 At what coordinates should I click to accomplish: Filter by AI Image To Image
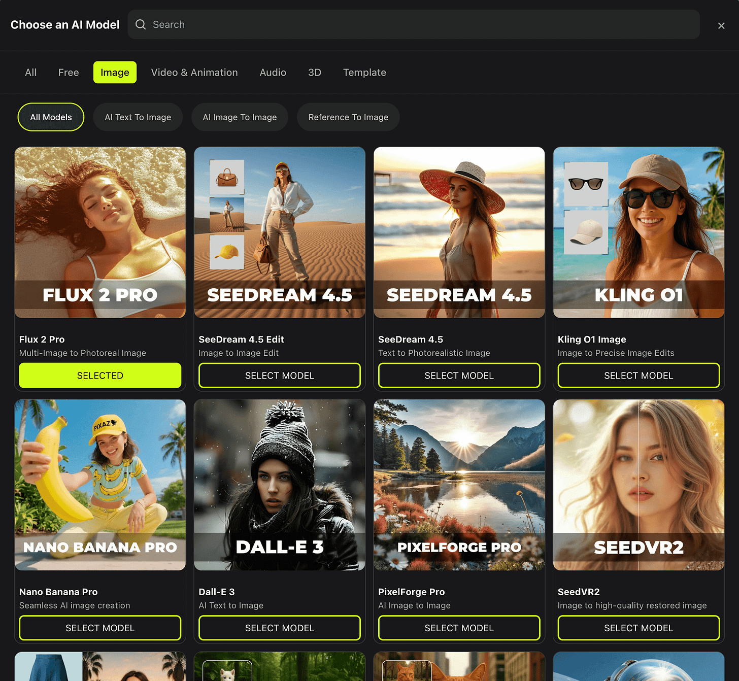[240, 117]
